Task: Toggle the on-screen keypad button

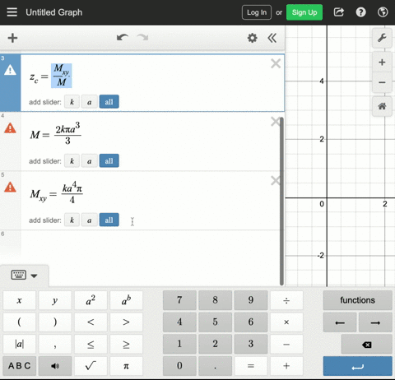Action: click(24, 276)
